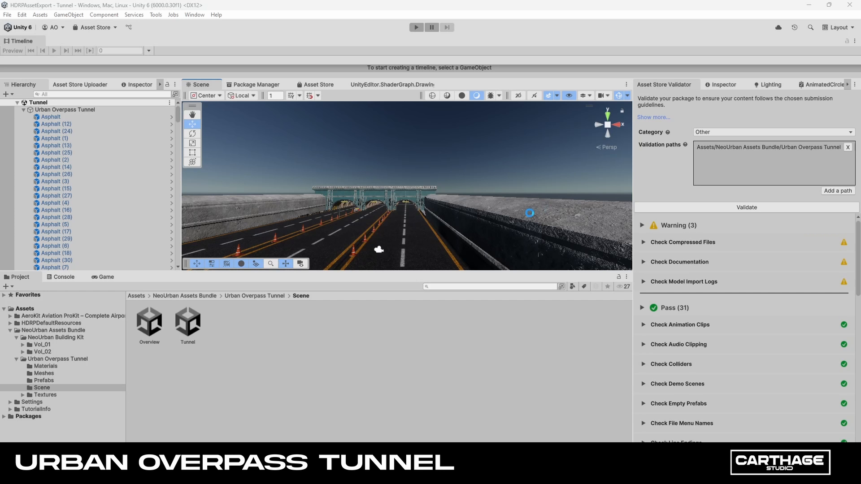Click the Show more... link

click(653, 117)
